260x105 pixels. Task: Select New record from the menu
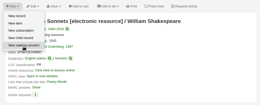pyautogui.click(x=17, y=16)
